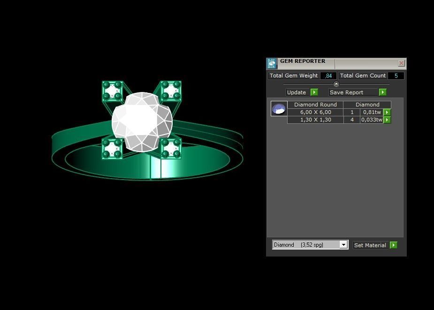The width and height of the screenshot is (434, 310).
Task: Select the 1,30 X 1,30 size cell
Action: pyautogui.click(x=315, y=120)
